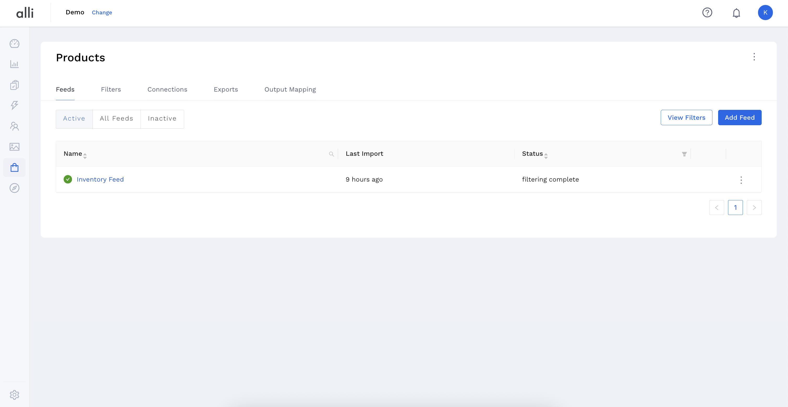Switch to the Connections tab
This screenshot has width=788, height=407.
click(x=167, y=89)
